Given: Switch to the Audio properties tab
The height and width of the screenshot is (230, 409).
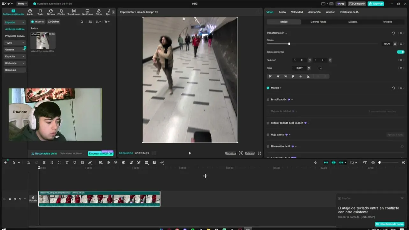Looking at the screenshot, I should (282, 12).
